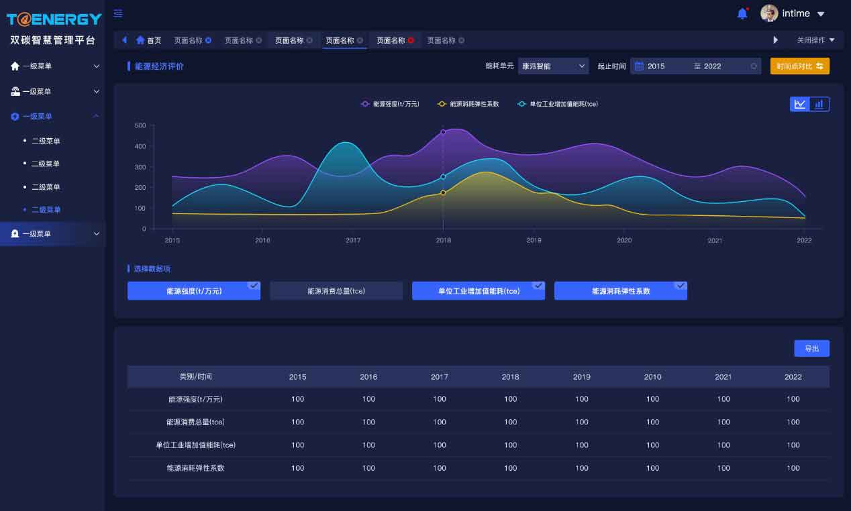The width and height of the screenshot is (851, 511).
Task: Collapse the sidebar with the hamburger icon
Action: (118, 13)
